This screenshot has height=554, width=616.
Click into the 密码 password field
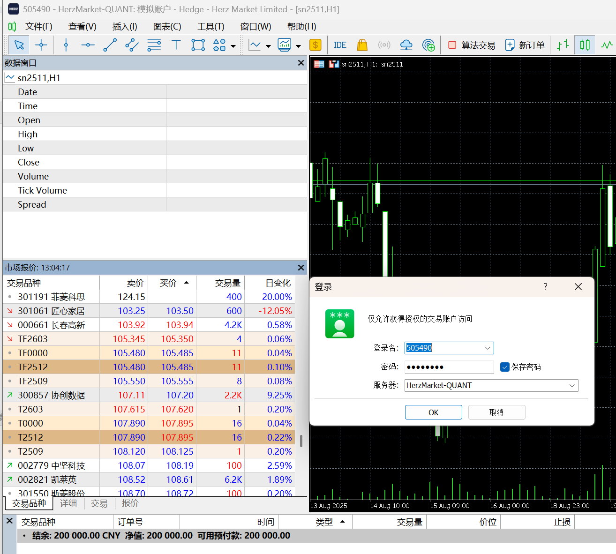[449, 367]
